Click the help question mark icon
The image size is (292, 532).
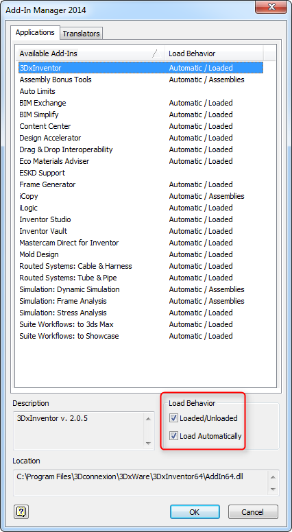(21, 511)
